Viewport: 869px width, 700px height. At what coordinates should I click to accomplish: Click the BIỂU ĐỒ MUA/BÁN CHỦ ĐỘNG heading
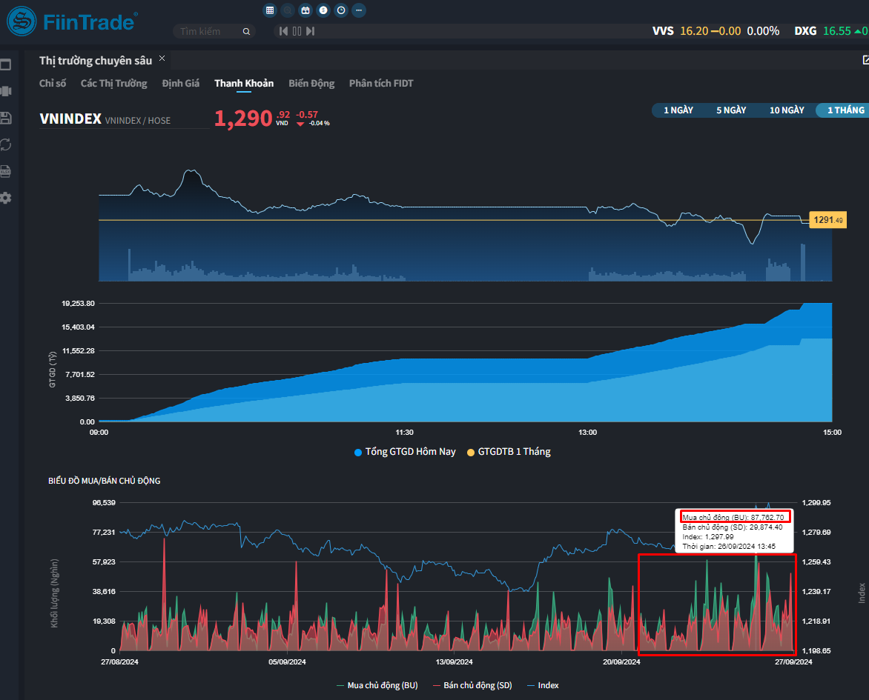[105, 481]
